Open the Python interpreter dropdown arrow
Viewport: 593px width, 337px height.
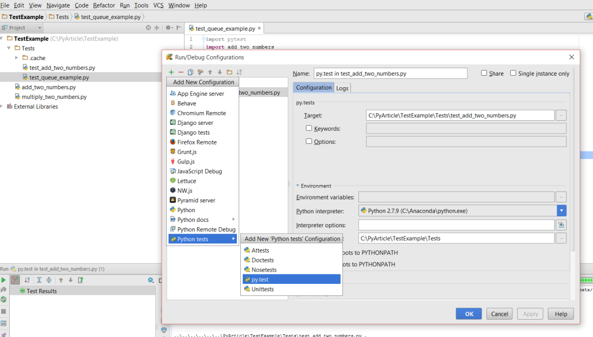pyautogui.click(x=562, y=210)
